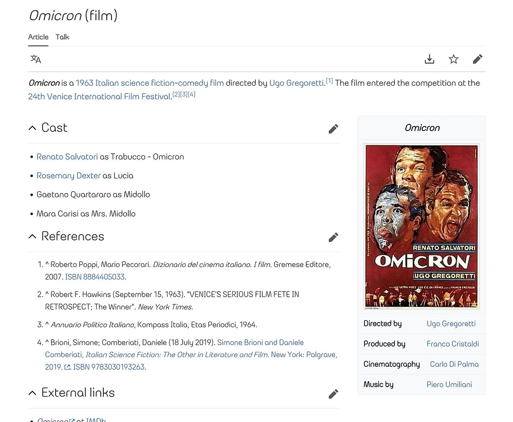This screenshot has width=513, height=422.
Task: Click the edit page pencil icon
Action: click(x=478, y=59)
